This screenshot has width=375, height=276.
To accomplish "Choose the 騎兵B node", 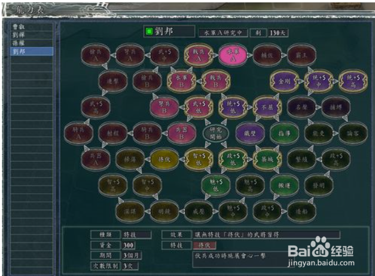I will tap(147, 133).
